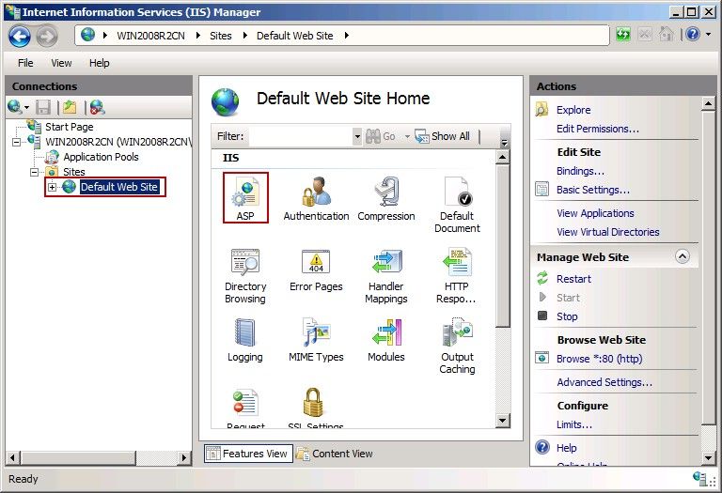Click the blue Help icon in toolbar

[693, 35]
